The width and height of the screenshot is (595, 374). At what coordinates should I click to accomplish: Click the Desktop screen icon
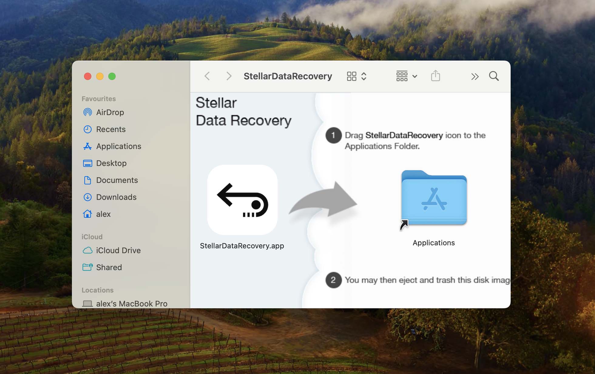[x=87, y=163]
